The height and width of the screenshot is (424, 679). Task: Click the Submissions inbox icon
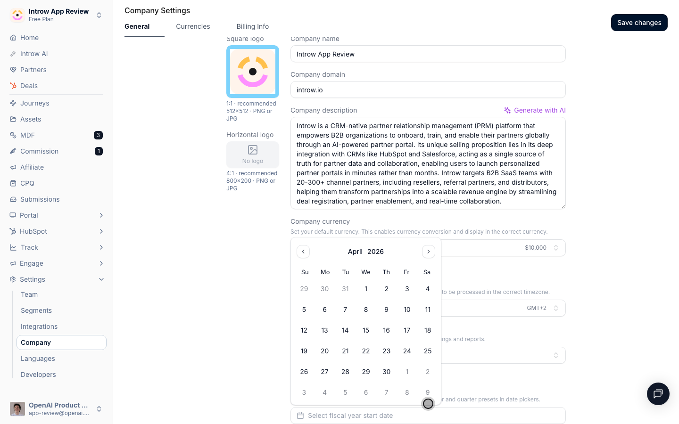[x=13, y=199]
